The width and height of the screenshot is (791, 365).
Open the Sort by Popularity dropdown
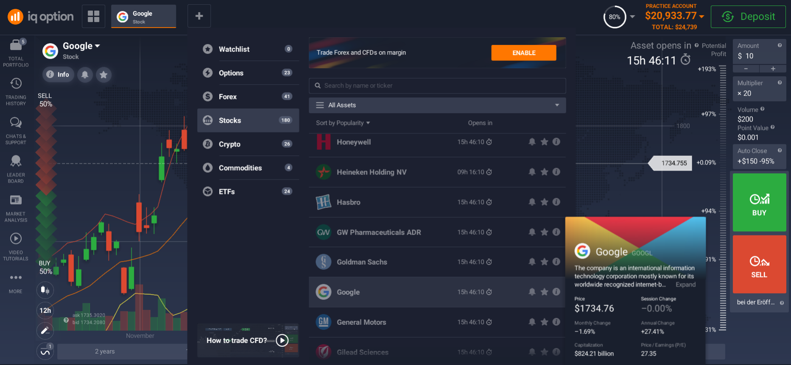pos(343,123)
